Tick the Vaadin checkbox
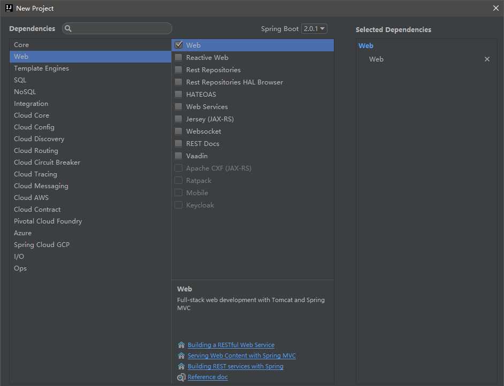 [x=178, y=156]
